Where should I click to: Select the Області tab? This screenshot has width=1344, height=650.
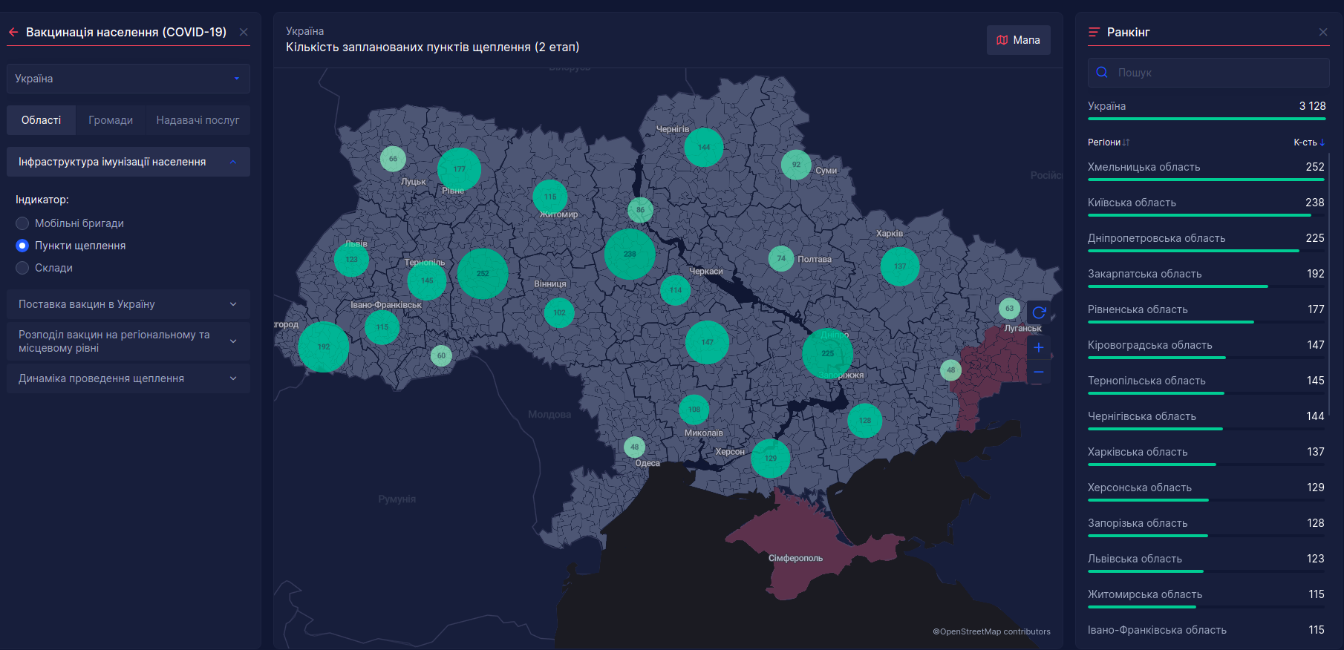pos(42,120)
